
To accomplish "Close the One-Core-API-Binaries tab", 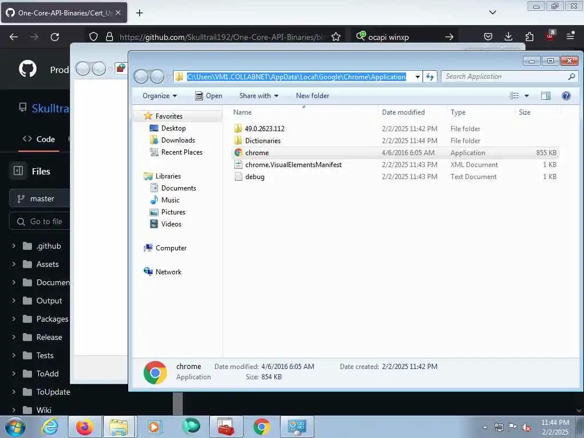I will 118,13.
